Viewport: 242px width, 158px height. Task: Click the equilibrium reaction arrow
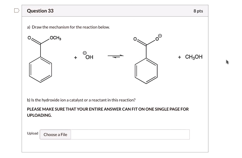[116, 56]
